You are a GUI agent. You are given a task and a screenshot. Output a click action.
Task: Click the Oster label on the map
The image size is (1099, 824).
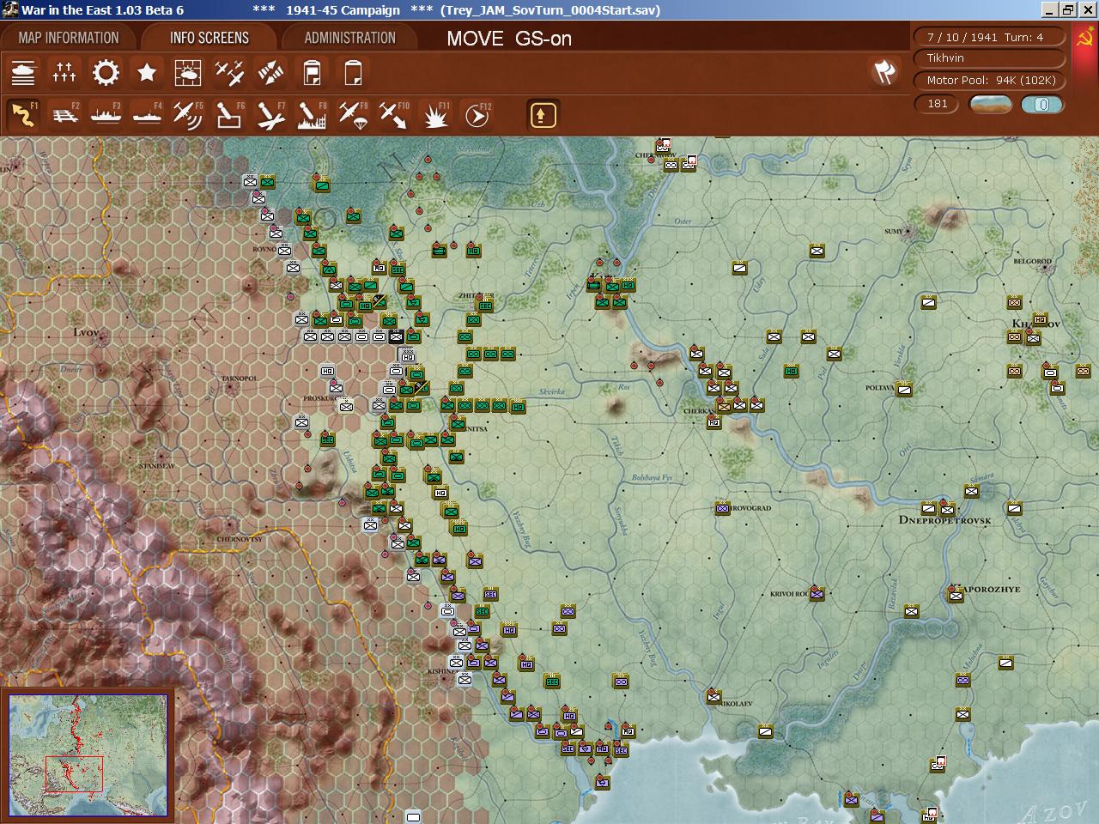click(683, 221)
